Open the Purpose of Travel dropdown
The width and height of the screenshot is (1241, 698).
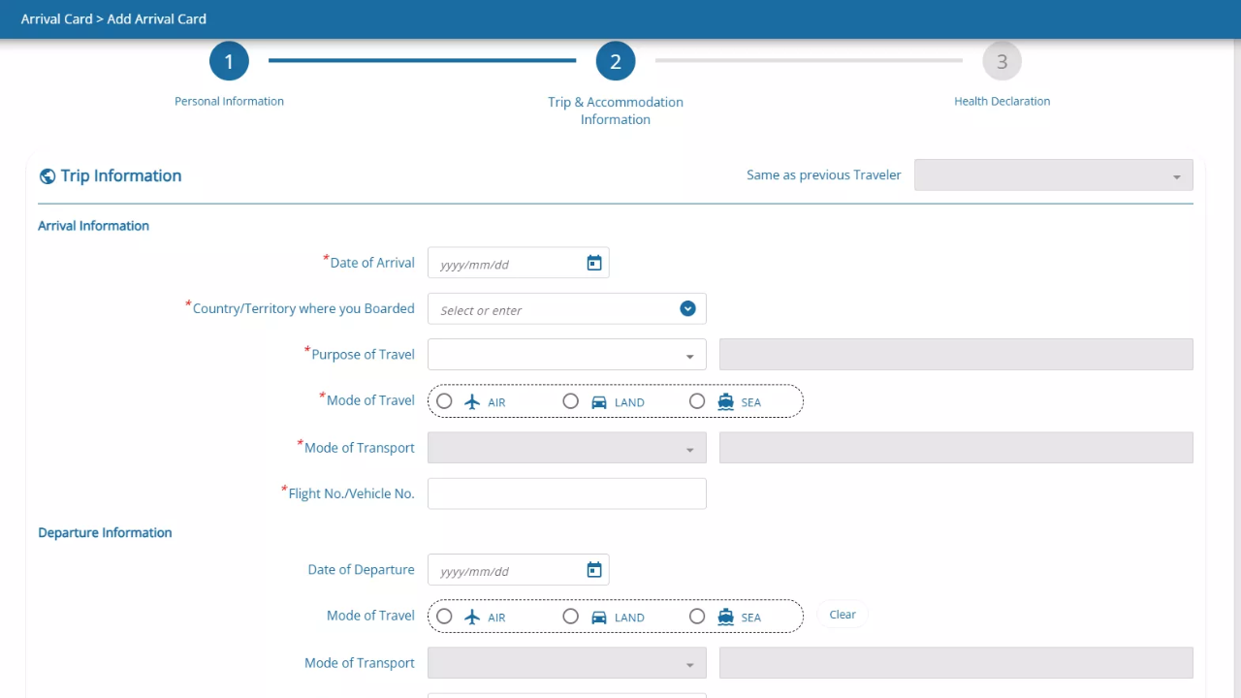[566, 355]
